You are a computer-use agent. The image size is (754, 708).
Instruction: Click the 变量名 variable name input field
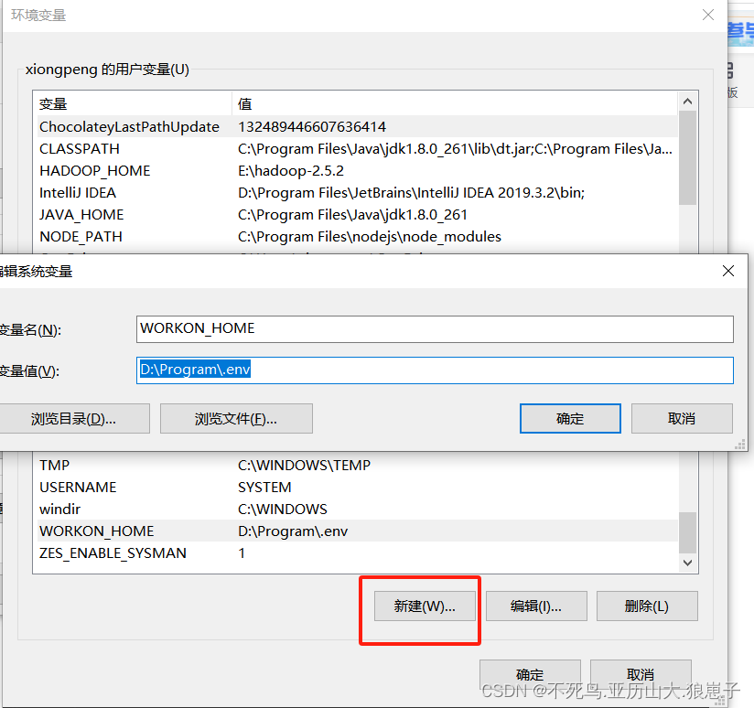[x=436, y=328]
